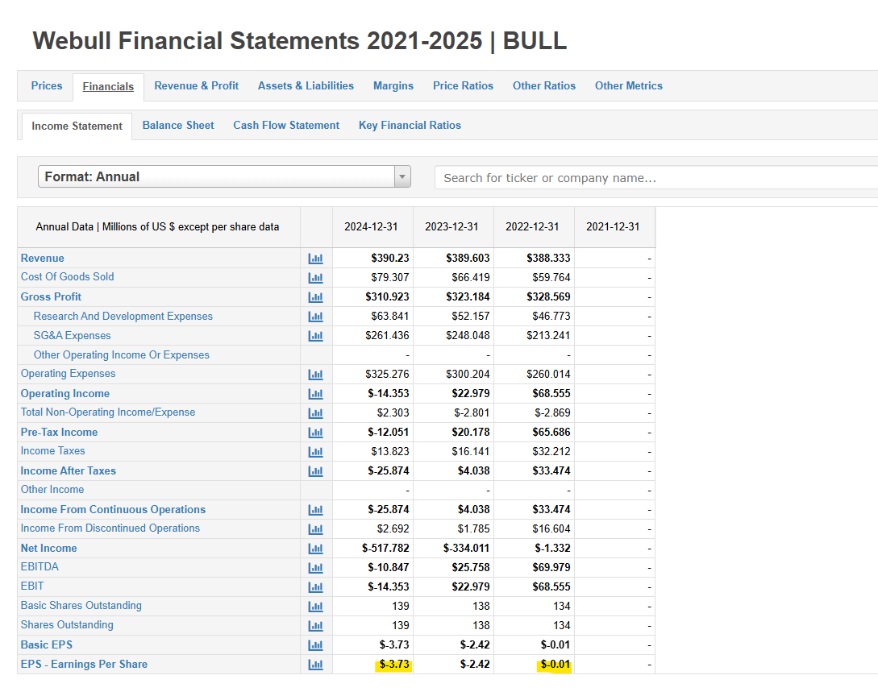Screen dimensions: 878x692
Task: Go to the Margins tab
Action: tap(393, 85)
